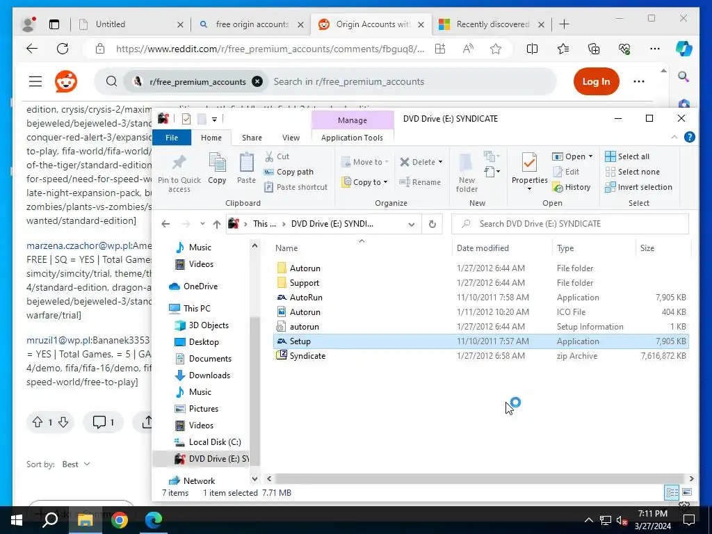The width and height of the screenshot is (712, 534).
Task: Add page to favorites star icon
Action: coord(495,49)
